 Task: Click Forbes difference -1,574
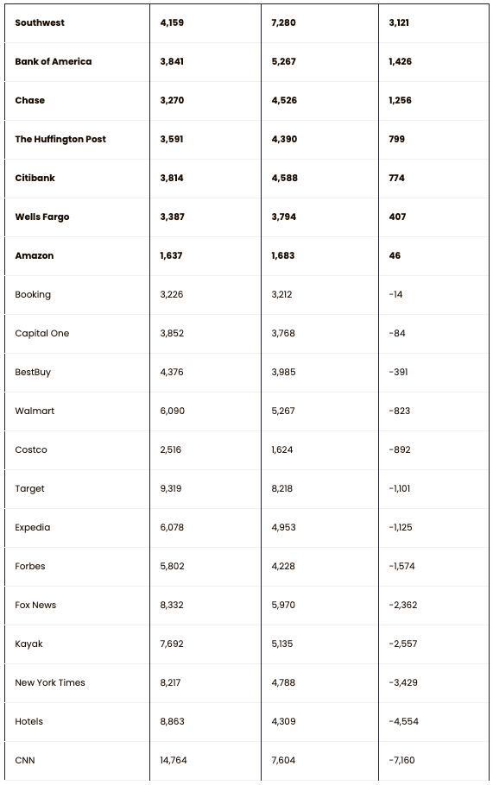pos(401,566)
